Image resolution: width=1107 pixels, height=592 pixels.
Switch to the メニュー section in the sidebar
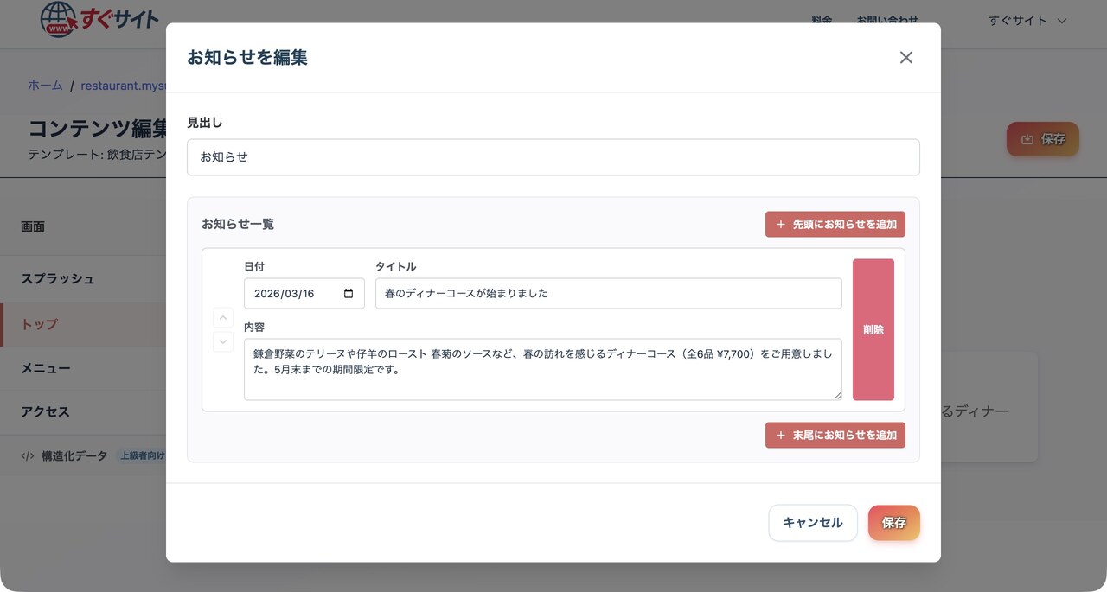click(45, 368)
